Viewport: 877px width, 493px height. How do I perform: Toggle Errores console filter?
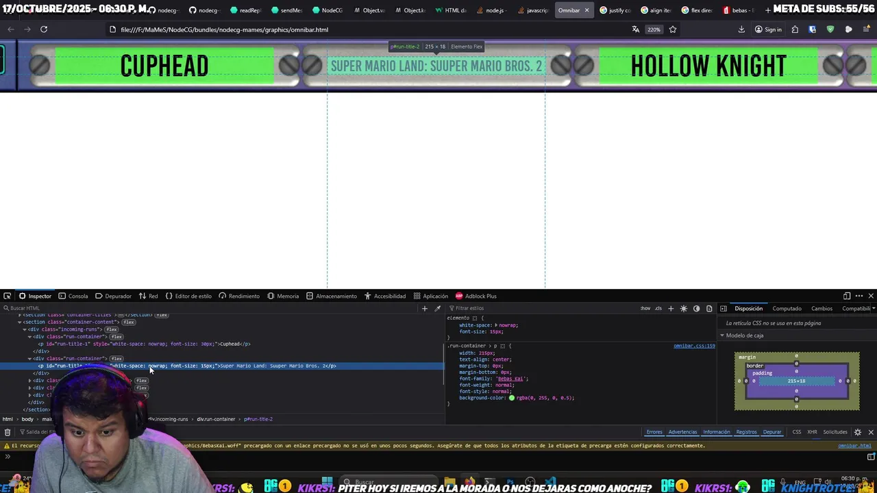coord(654,432)
